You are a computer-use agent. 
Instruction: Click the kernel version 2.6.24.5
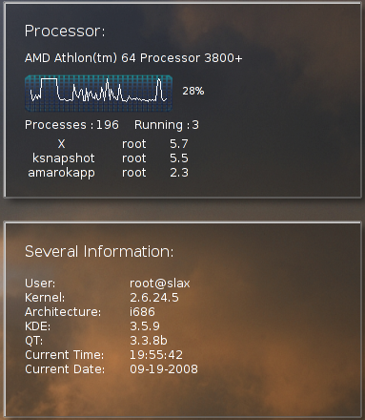click(154, 298)
